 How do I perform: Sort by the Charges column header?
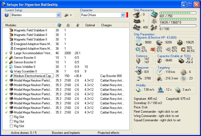point(106,25)
